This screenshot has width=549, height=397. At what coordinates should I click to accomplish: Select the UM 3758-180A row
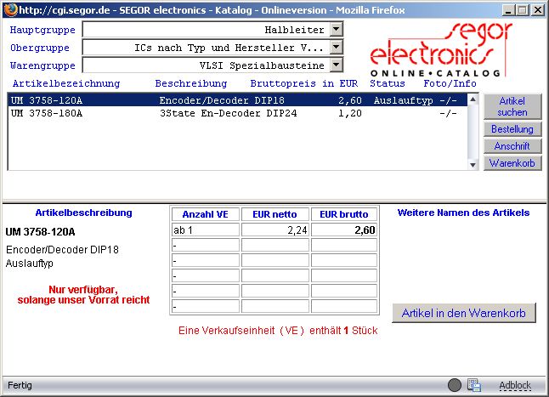pyautogui.click(x=237, y=113)
